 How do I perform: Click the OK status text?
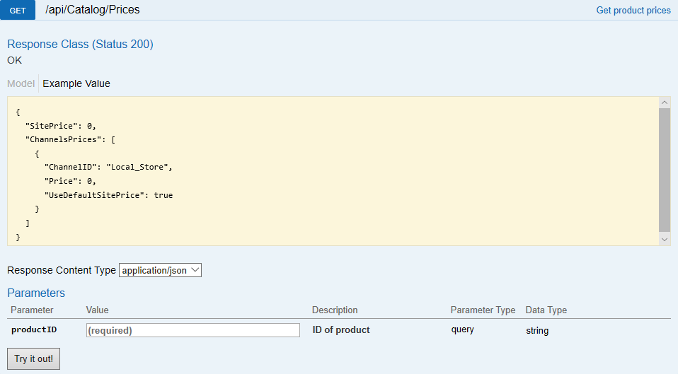(14, 60)
